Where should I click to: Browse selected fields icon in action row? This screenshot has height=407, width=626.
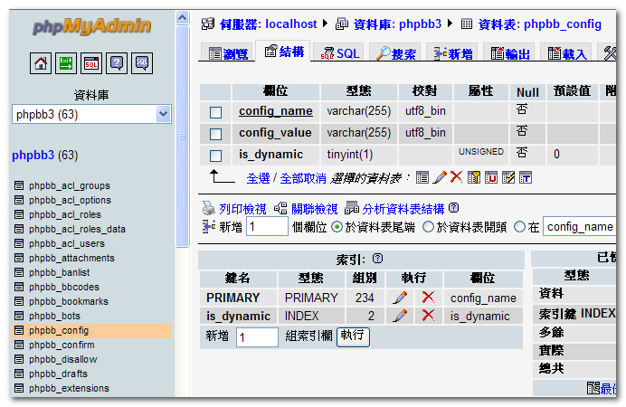(422, 177)
